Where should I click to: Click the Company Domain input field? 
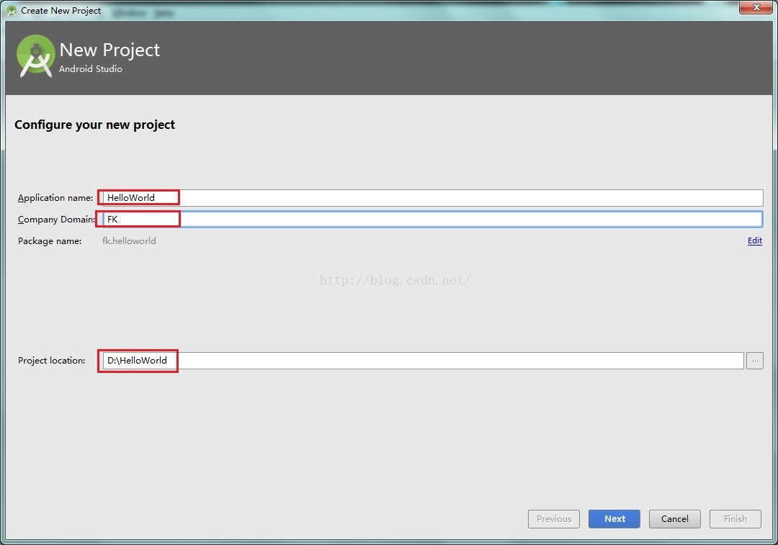pos(433,219)
